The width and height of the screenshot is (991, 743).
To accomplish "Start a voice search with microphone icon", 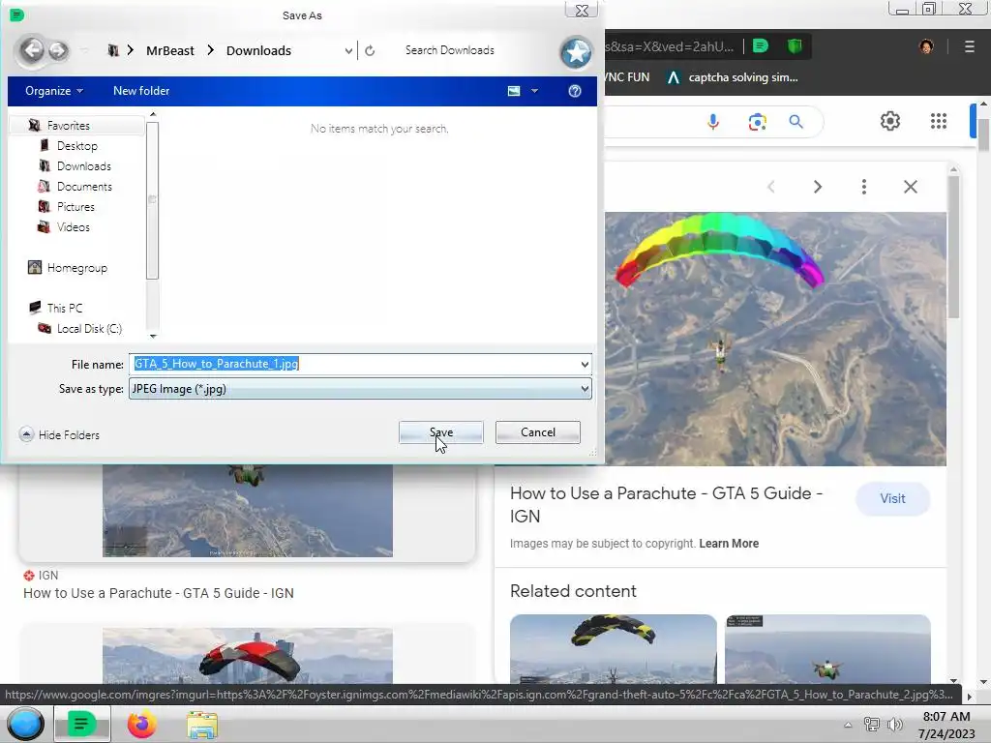I will (x=713, y=121).
